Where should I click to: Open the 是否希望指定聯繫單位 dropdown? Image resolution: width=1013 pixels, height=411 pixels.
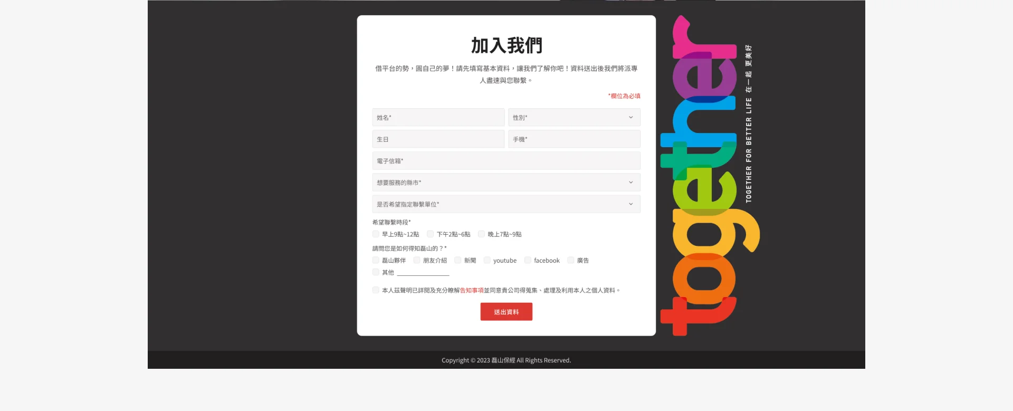coord(506,204)
